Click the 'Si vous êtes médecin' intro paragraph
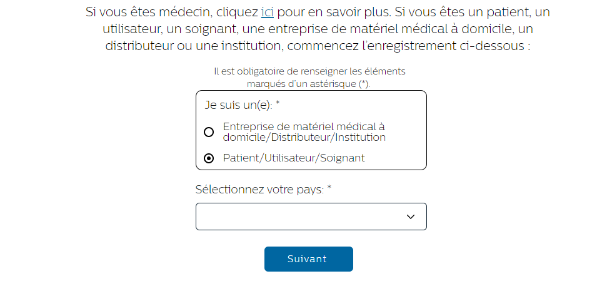The height and width of the screenshot is (301, 607). pos(318,29)
